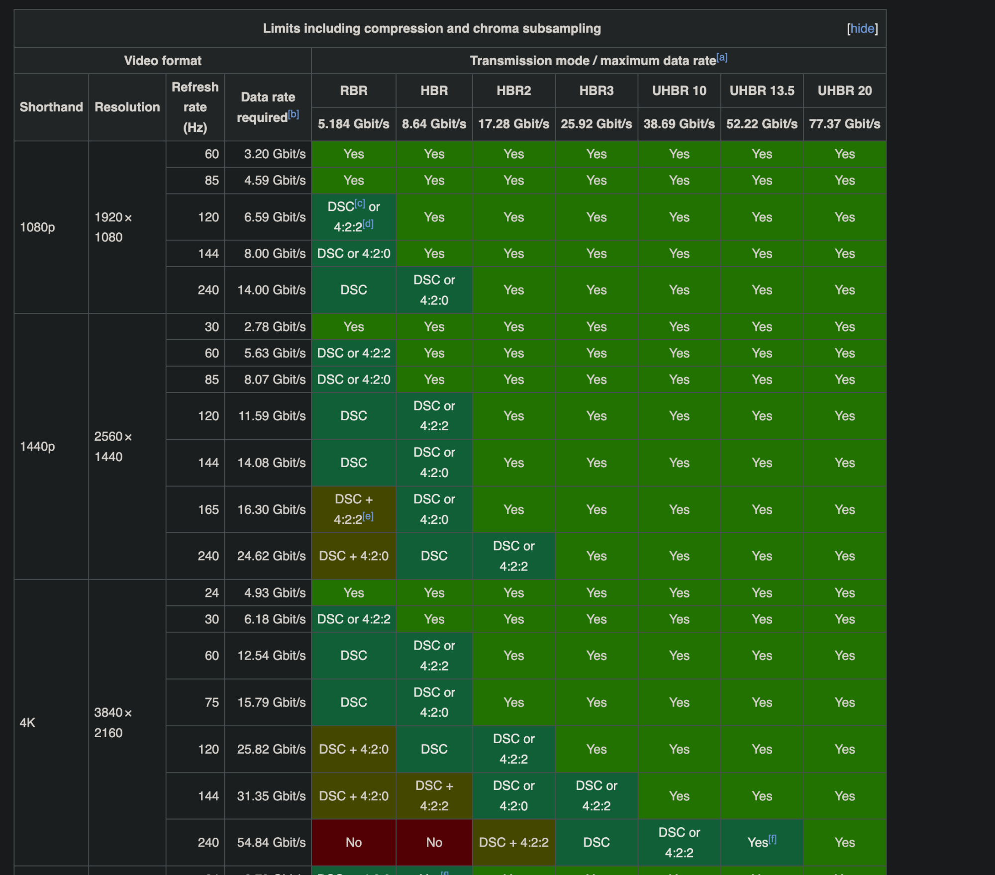Click the UHBR 10 column header
Screen dimensions: 995x875
tap(679, 91)
